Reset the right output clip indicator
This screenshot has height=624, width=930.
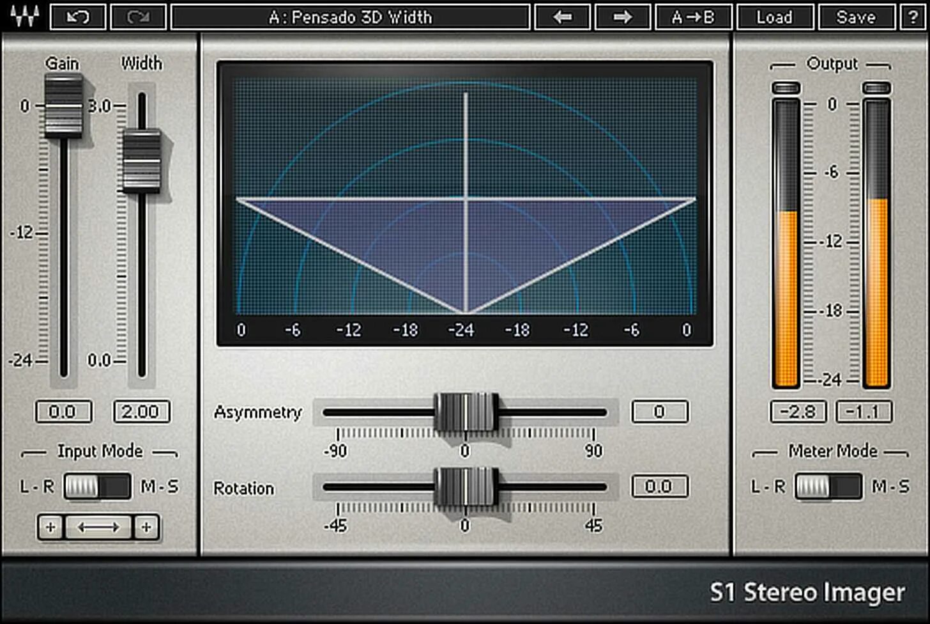[x=877, y=88]
